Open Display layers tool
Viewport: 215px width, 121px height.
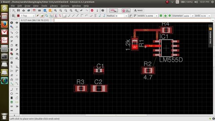tap(12, 27)
